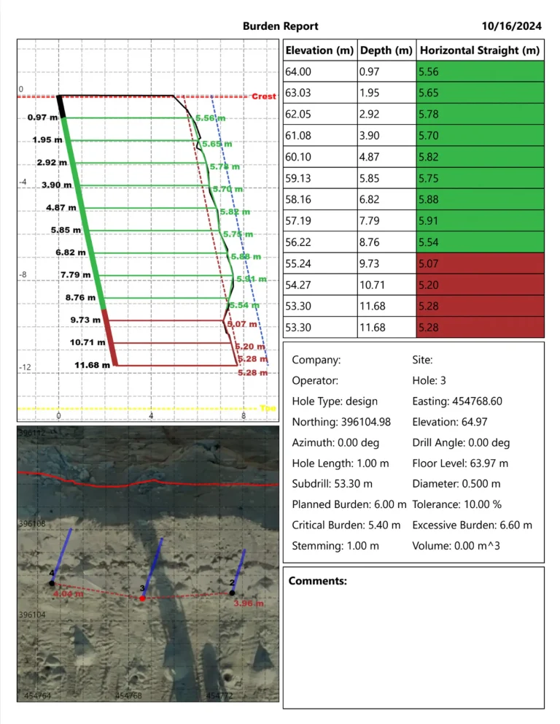Click the green 5.91 table cell
560x724 pixels.
point(481,220)
